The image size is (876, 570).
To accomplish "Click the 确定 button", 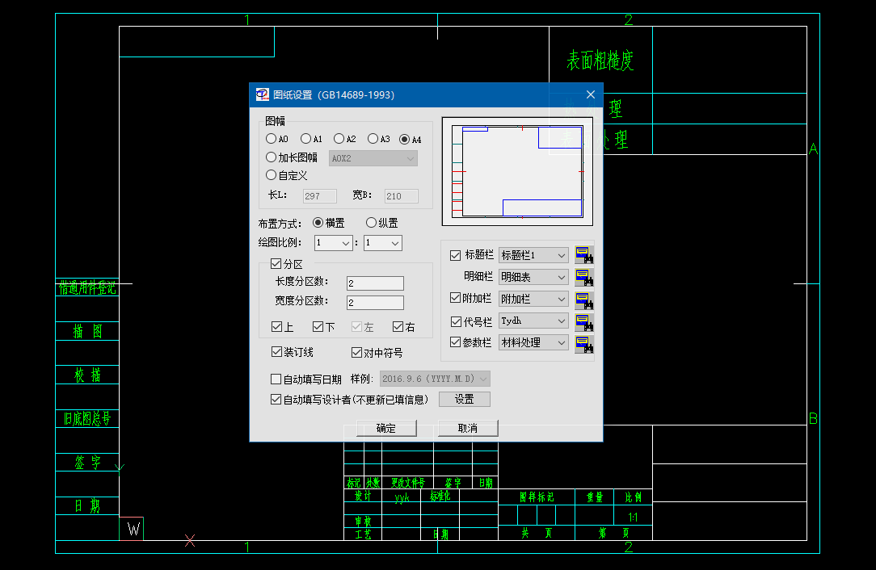I will (x=386, y=428).
